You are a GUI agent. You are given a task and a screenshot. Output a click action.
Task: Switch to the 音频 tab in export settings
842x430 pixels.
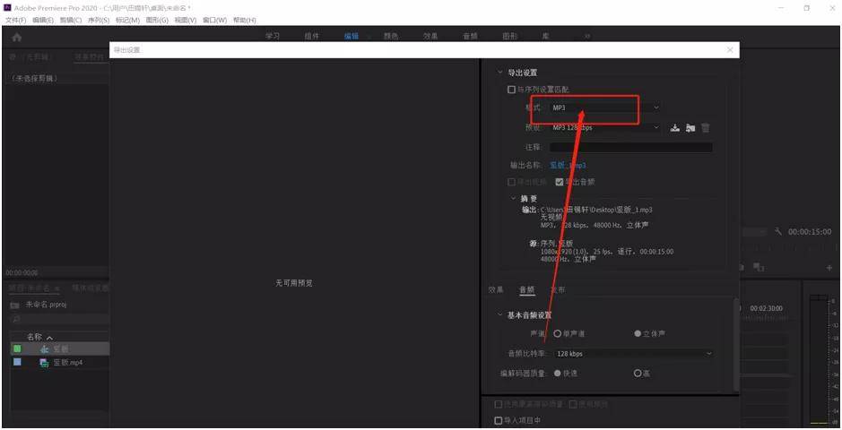tap(526, 289)
